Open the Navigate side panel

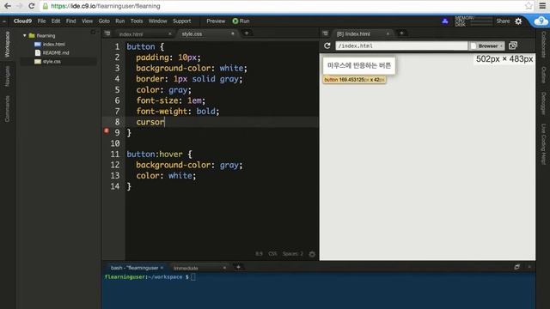(x=7, y=76)
